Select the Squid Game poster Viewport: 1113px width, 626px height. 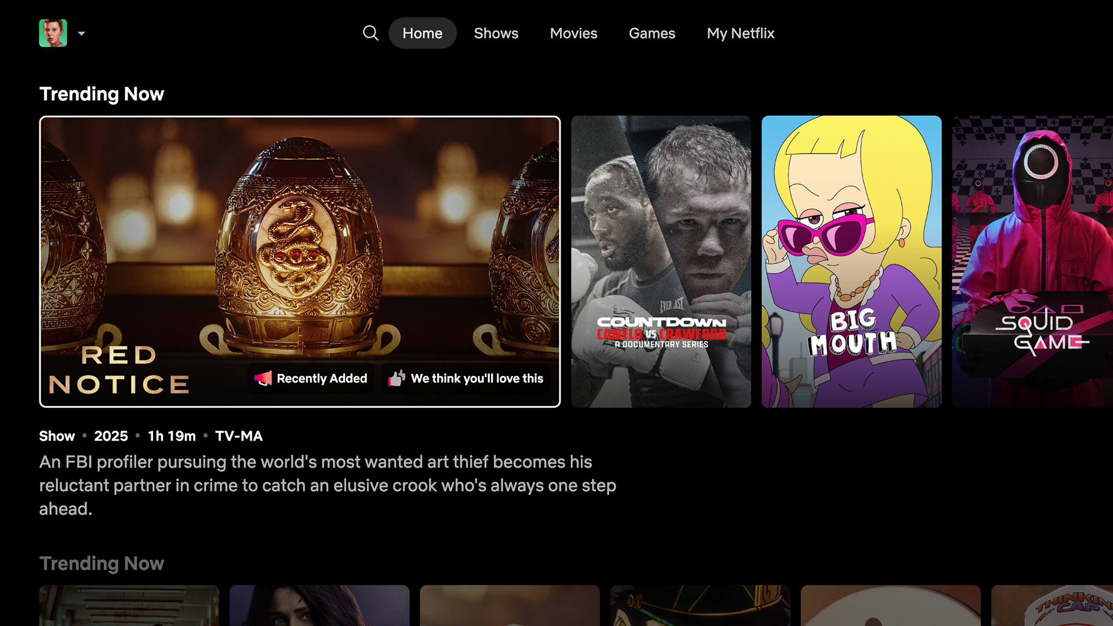pyautogui.click(x=1032, y=261)
